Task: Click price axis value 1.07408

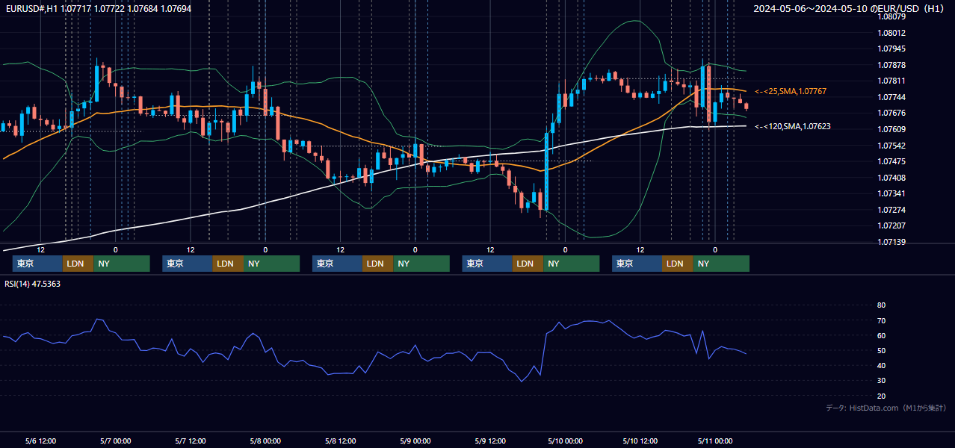Action: (x=891, y=178)
